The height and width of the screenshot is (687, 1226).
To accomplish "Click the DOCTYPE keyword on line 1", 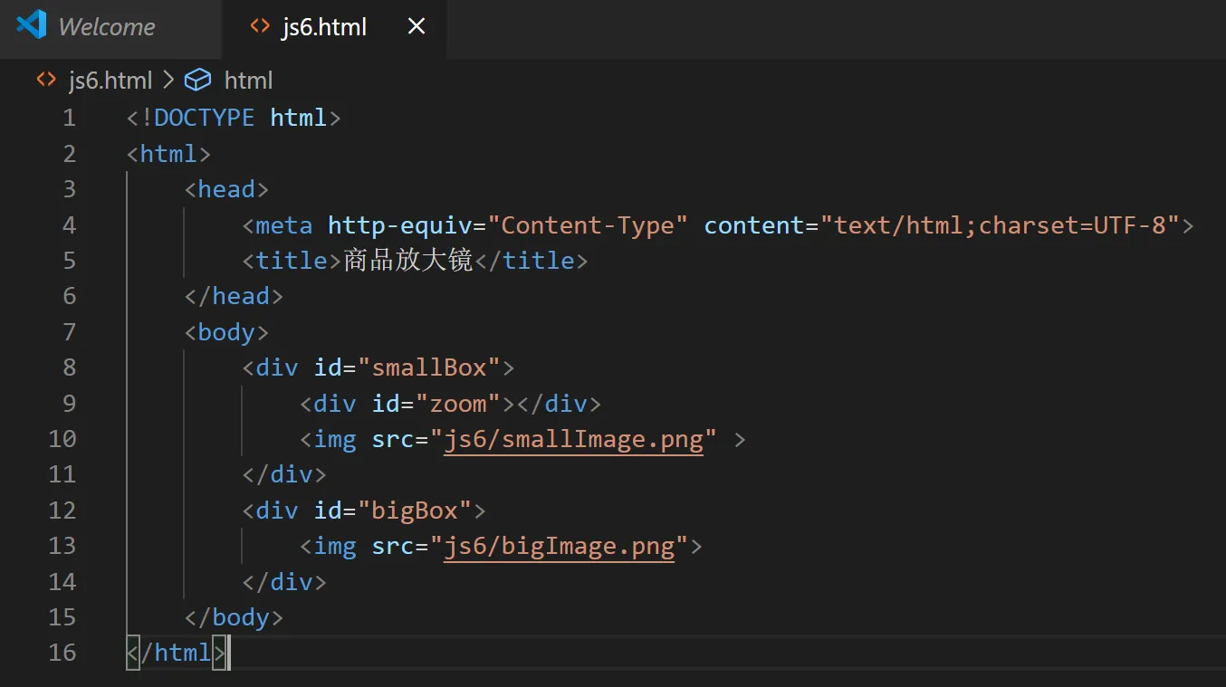I will 204,118.
